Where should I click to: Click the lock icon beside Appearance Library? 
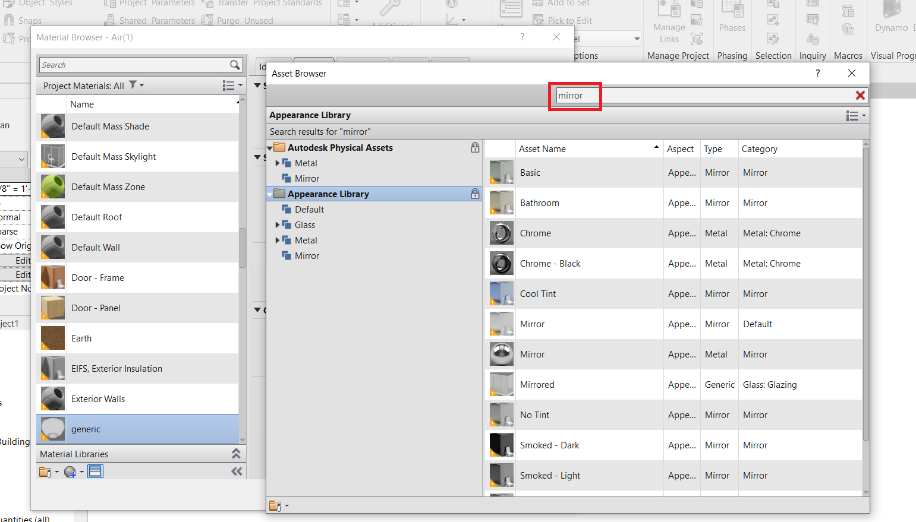pyautogui.click(x=474, y=194)
